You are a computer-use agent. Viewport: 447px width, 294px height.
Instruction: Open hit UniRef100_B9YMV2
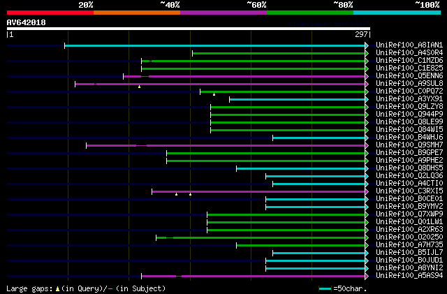click(x=409, y=207)
